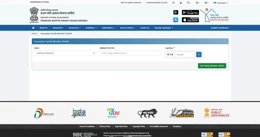Open the display theme icon dropdown
Image resolution: width=260 pixels, height=137 pixels.
pyautogui.click(x=206, y=3)
